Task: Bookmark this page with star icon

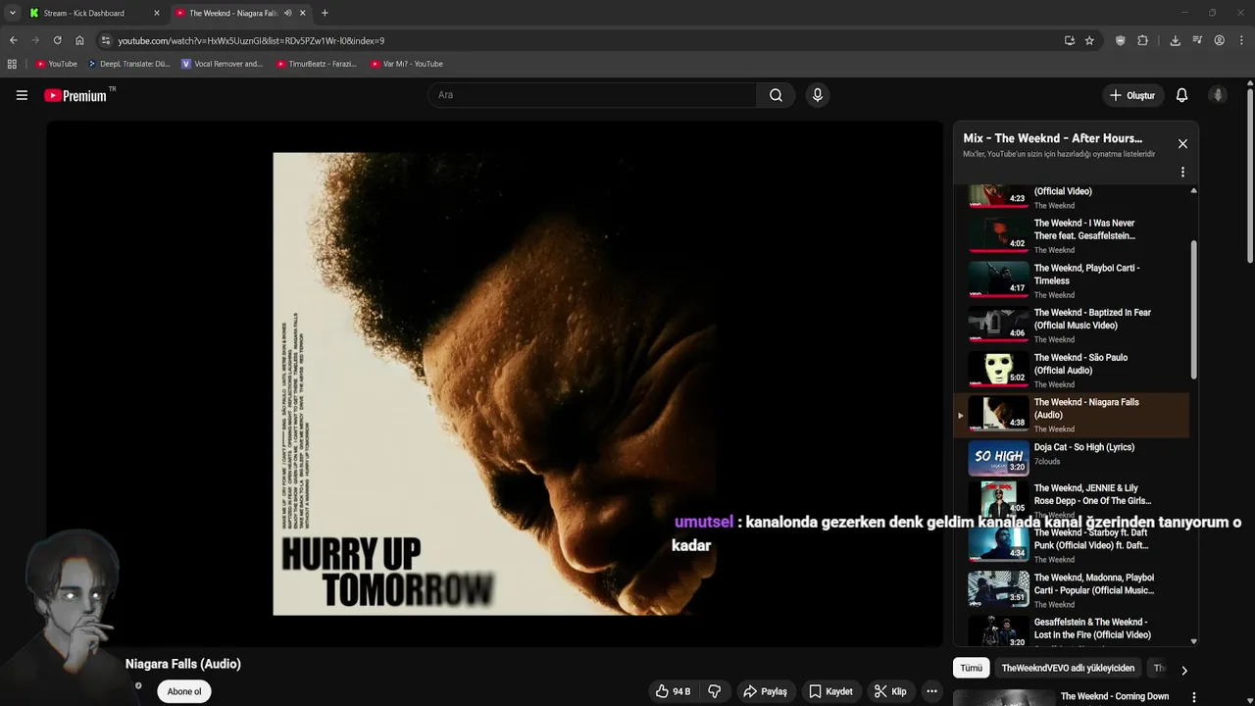Action: point(1089,40)
